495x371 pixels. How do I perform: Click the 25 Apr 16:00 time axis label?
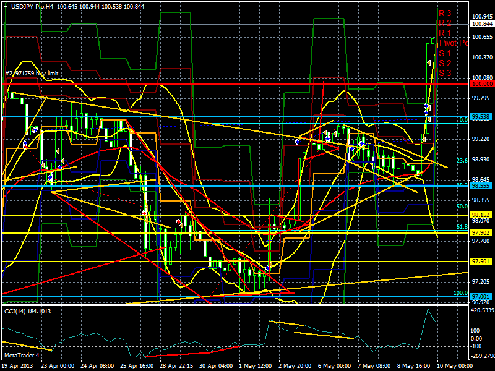tap(137, 366)
